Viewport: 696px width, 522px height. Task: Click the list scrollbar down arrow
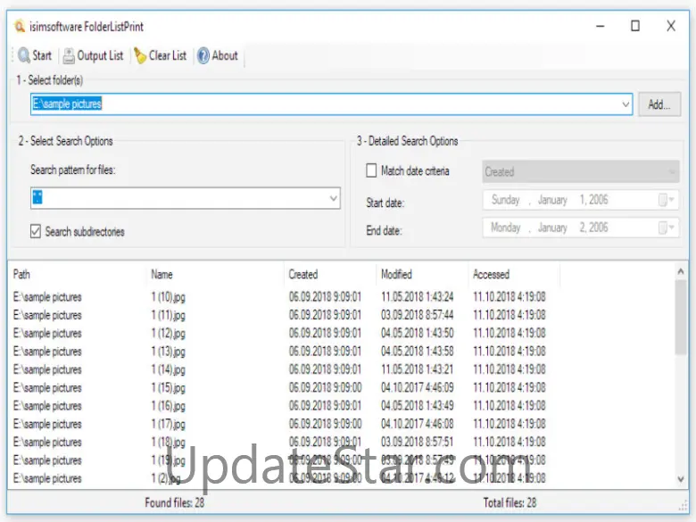pyautogui.click(x=681, y=479)
